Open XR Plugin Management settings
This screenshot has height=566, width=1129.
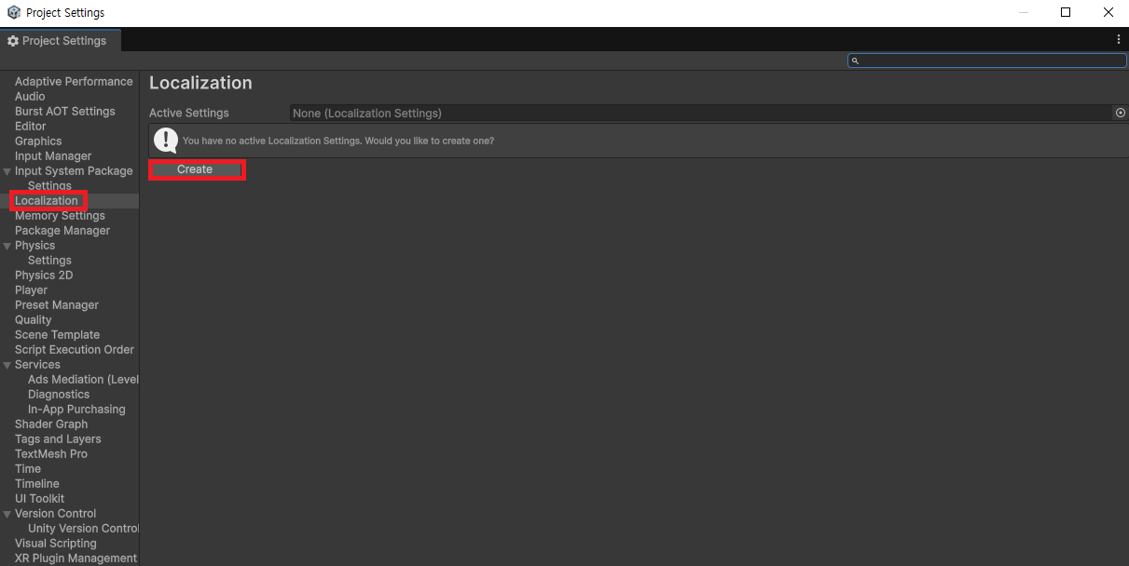tap(76, 559)
